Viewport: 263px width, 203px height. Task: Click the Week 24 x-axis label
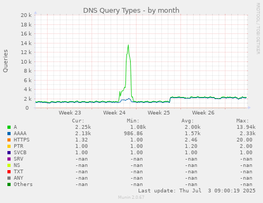point(114,113)
